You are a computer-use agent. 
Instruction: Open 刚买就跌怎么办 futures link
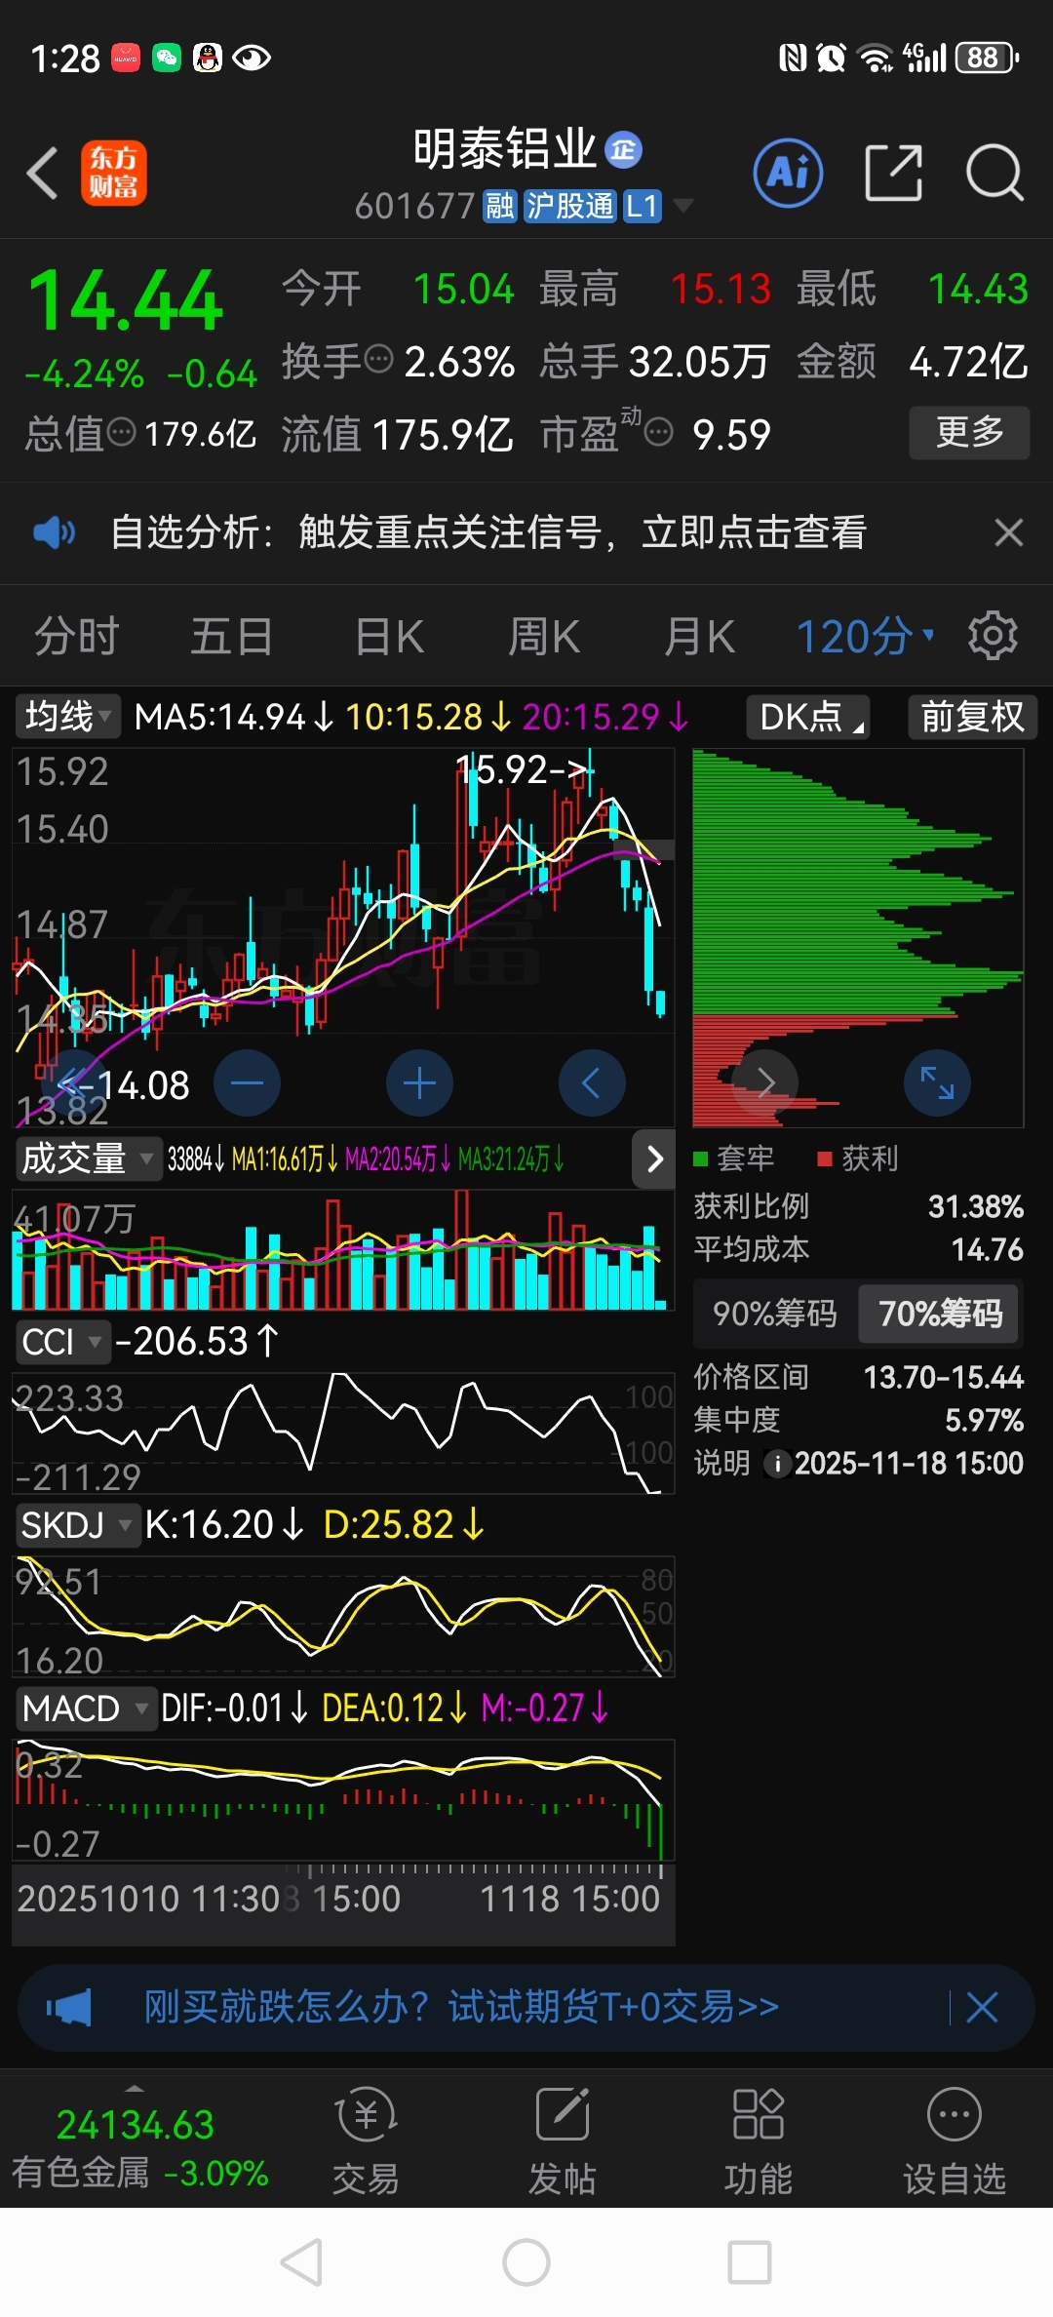click(461, 2007)
